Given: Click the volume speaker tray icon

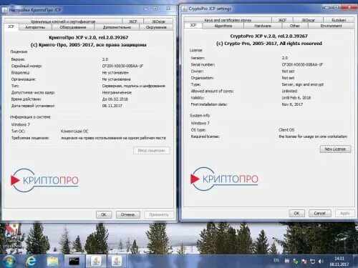Looking at the screenshot, I should pos(321,262).
